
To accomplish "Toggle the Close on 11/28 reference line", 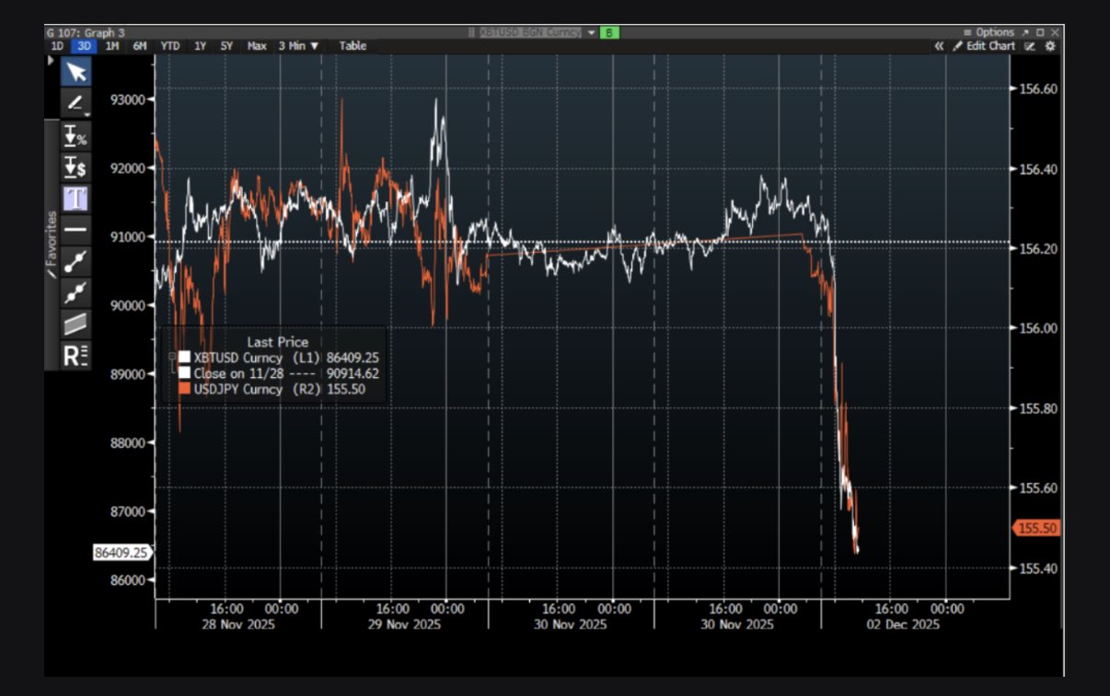I will 185,371.
